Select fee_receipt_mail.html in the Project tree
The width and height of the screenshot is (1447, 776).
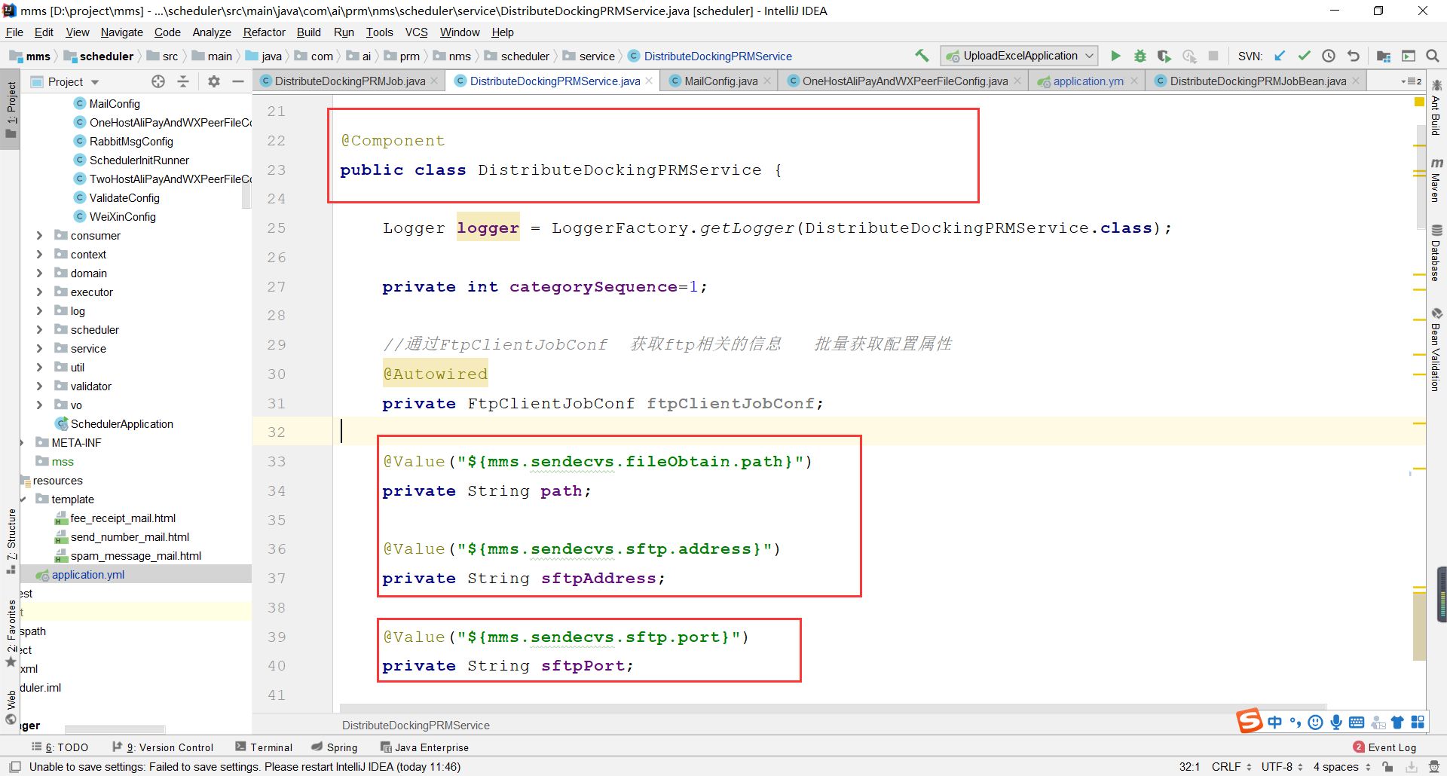[x=122, y=518]
